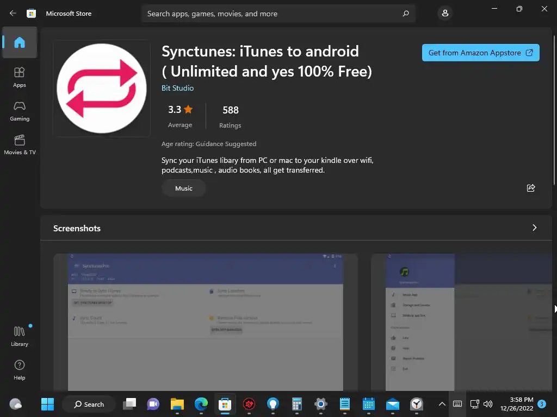This screenshot has height=417, width=557.
Task: Open the Bit Studio publisher link
Action: pyautogui.click(x=178, y=88)
